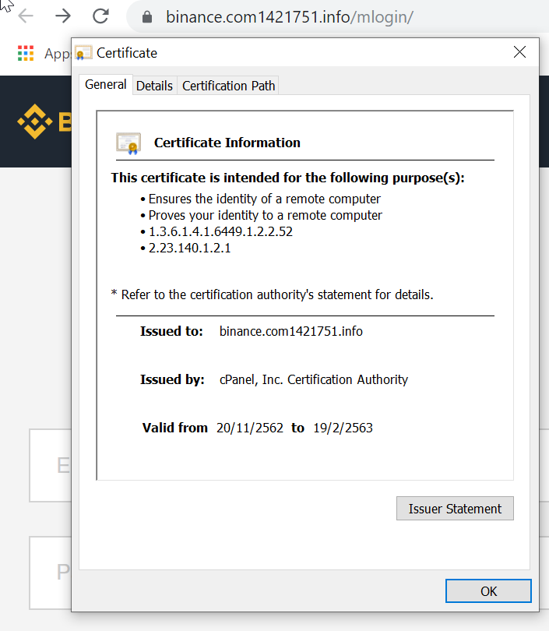Click the Valid from date 20/11/2562
Screen dimensions: 549x631
click(x=250, y=428)
